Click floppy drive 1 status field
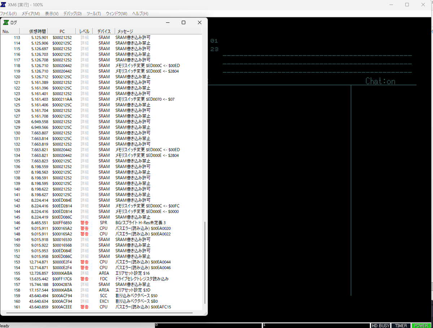This screenshot has width=433, height=328. [x=316, y=325]
